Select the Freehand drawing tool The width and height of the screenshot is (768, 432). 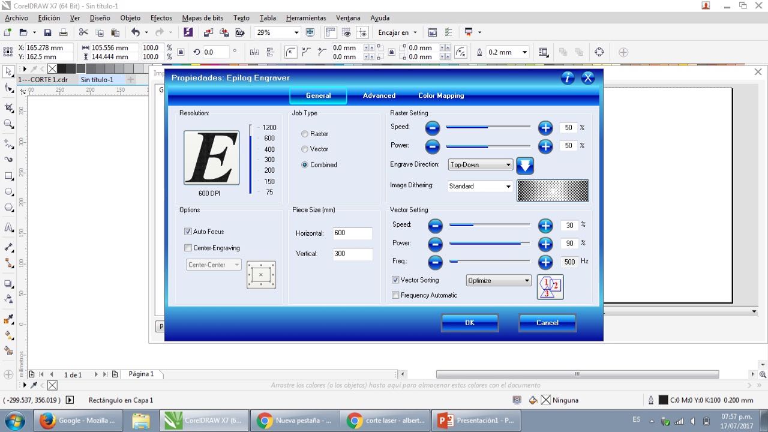click(8, 144)
